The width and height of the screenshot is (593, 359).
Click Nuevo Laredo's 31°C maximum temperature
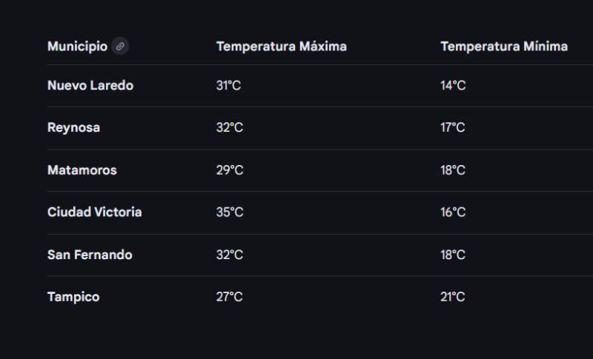[228, 86]
